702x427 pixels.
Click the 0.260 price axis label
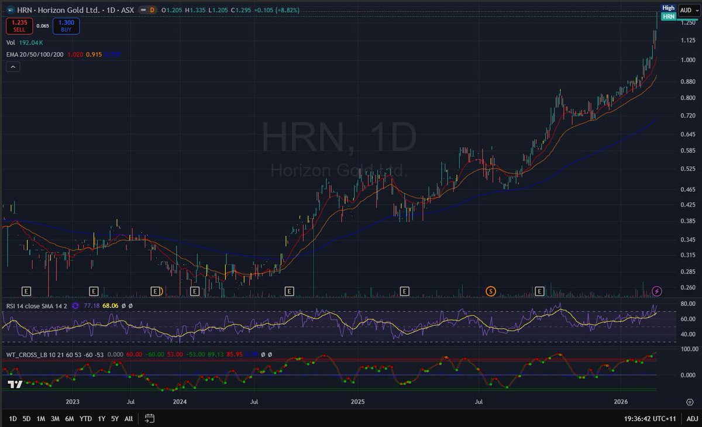click(687, 288)
